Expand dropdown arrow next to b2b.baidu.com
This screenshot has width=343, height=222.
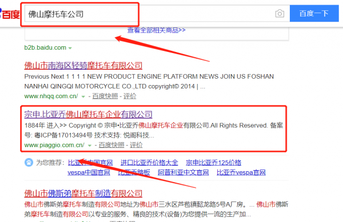(x=70, y=48)
